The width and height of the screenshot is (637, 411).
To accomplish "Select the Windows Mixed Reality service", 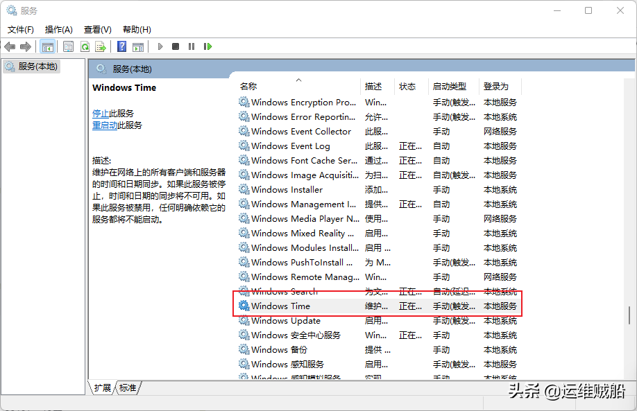I will pyautogui.click(x=379, y=234).
